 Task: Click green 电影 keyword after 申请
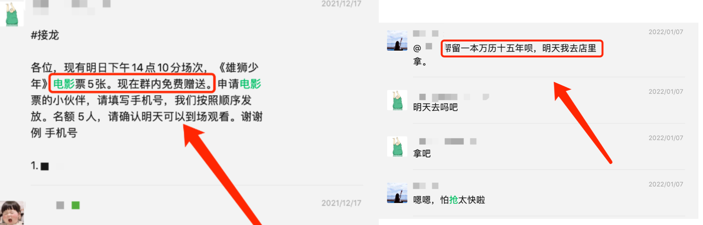point(250,84)
